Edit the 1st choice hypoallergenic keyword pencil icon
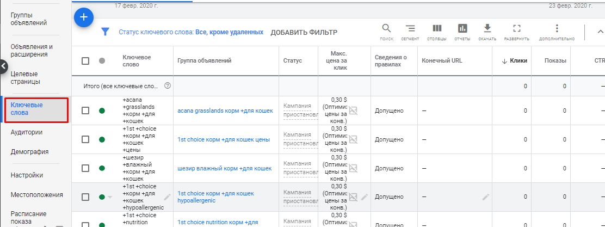605x227 pixels. [x=167, y=197]
